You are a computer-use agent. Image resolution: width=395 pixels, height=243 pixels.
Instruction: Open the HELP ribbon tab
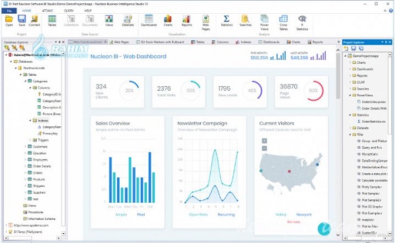tap(88, 11)
